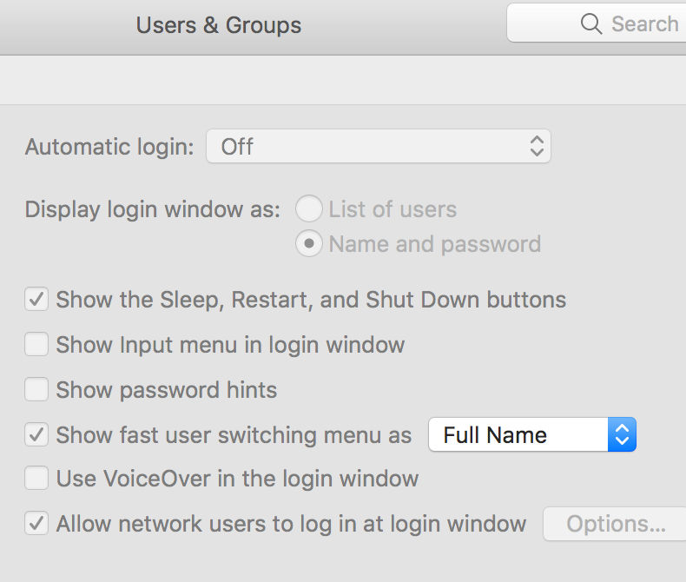Open the Full Name dropdown menu
This screenshot has height=582, width=686.
click(x=532, y=434)
